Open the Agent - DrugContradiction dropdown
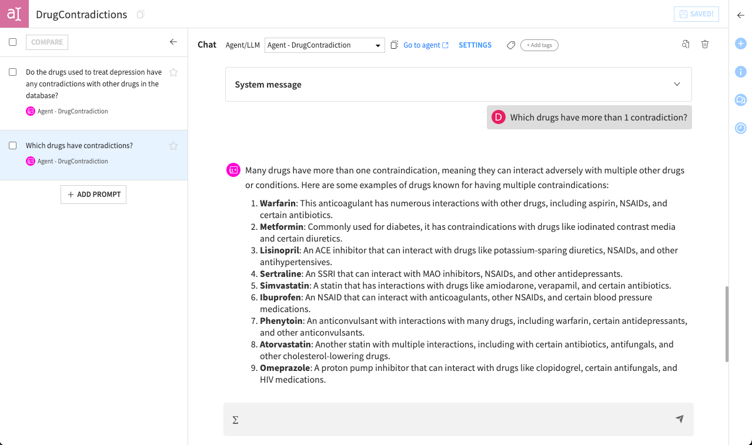Viewport: 752px width, 445px height. 325,45
